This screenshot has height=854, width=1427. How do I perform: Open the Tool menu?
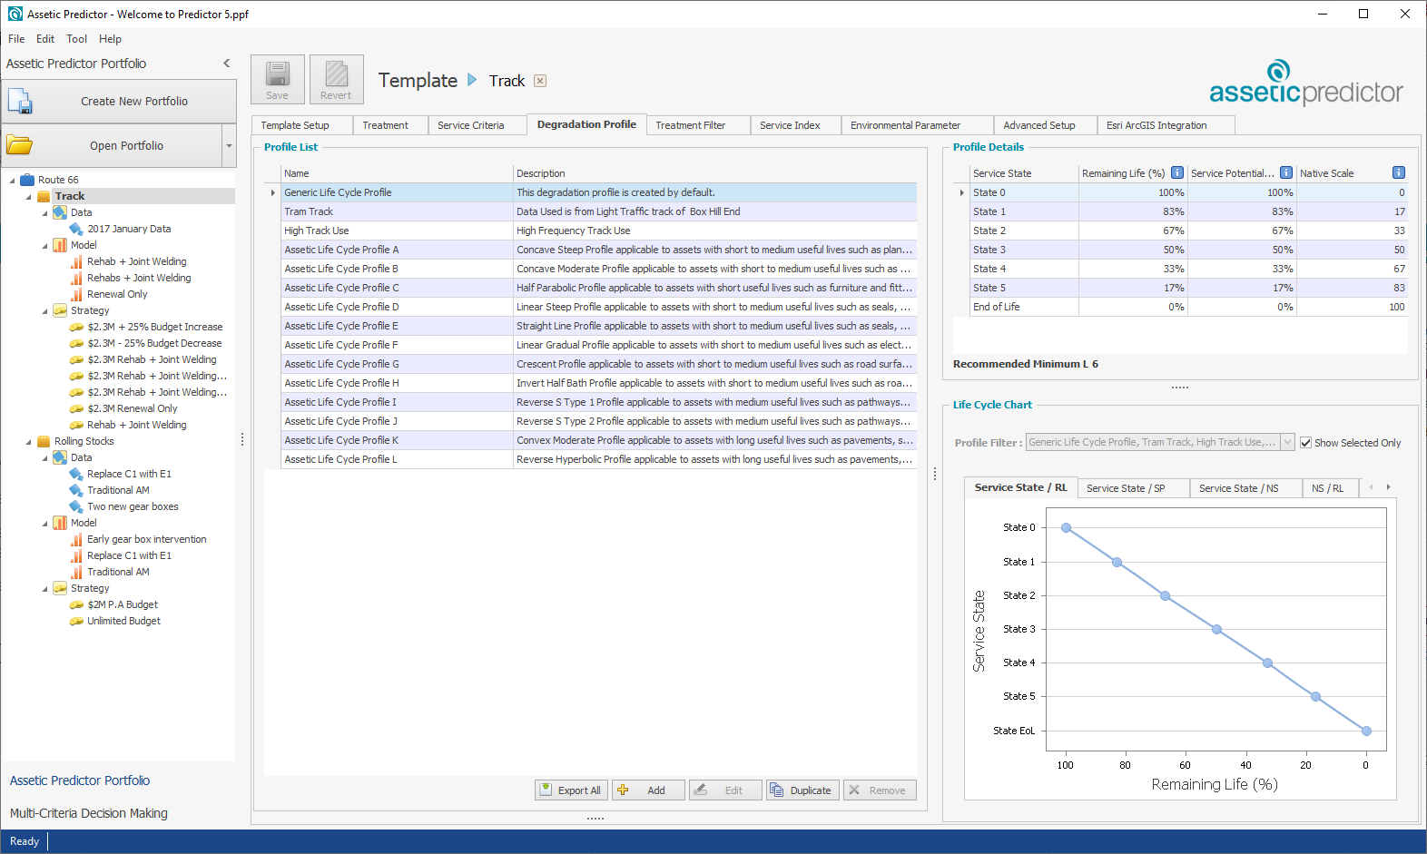tap(77, 39)
